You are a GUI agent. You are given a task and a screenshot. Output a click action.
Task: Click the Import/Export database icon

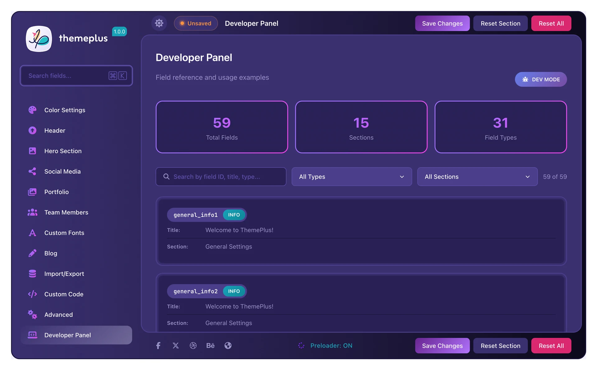pos(32,273)
